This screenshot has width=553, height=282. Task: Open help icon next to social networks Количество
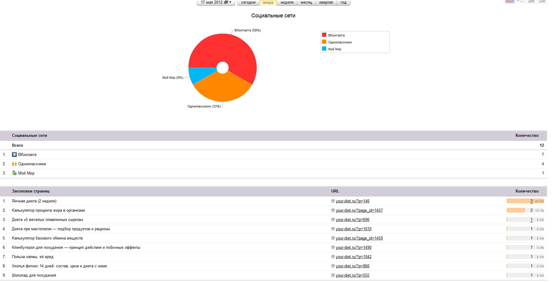[x=542, y=136]
